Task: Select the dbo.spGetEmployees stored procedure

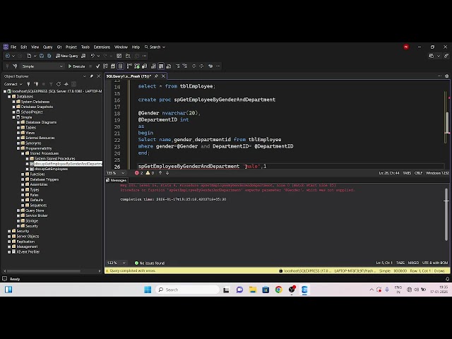Action: pos(51,169)
